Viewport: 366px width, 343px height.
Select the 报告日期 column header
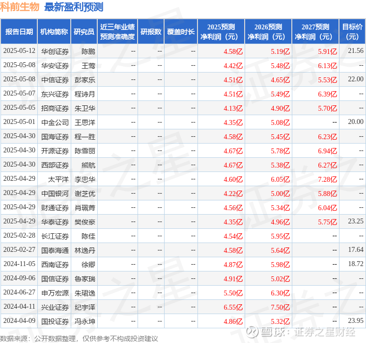(x=19, y=31)
